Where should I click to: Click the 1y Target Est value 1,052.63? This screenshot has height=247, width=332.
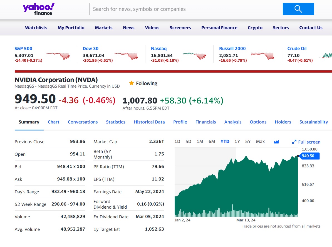click(x=155, y=229)
